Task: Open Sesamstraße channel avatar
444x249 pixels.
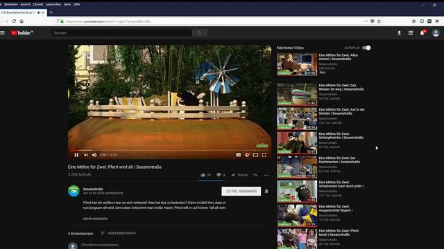Action: click(74, 191)
